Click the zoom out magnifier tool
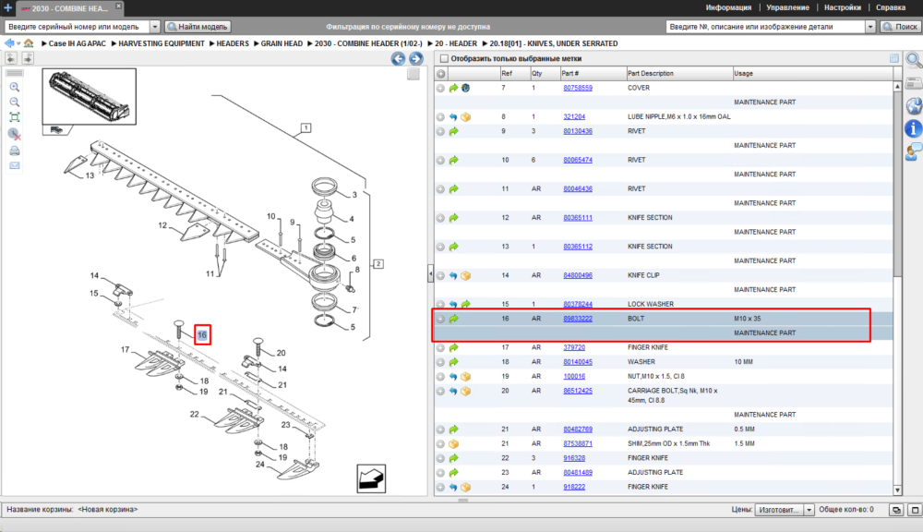Viewport: 923px width, 532px height. point(15,102)
